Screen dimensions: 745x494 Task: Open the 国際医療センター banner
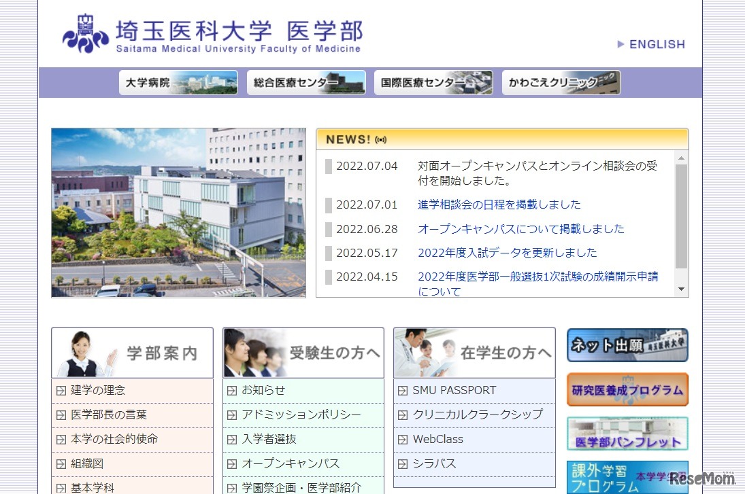[x=433, y=82]
